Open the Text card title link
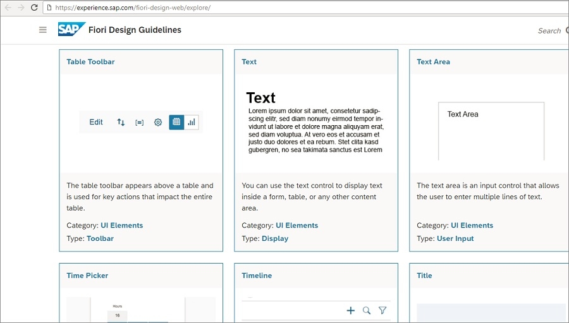Screen dimensions: 569x323 (249, 62)
